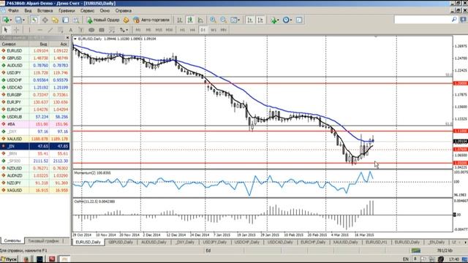
Task: Close the Market Watch panel
Action: click(x=67, y=38)
